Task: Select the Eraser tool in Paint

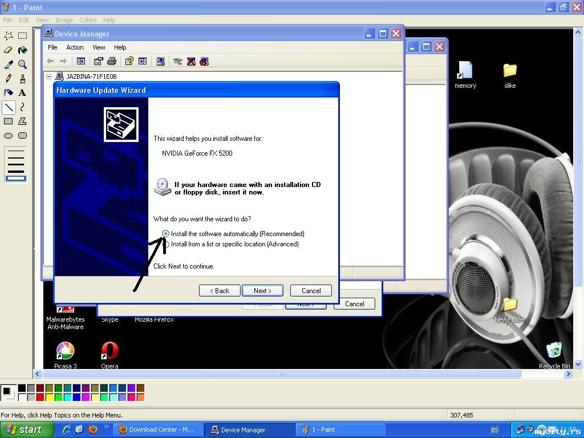Action: point(9,50)
